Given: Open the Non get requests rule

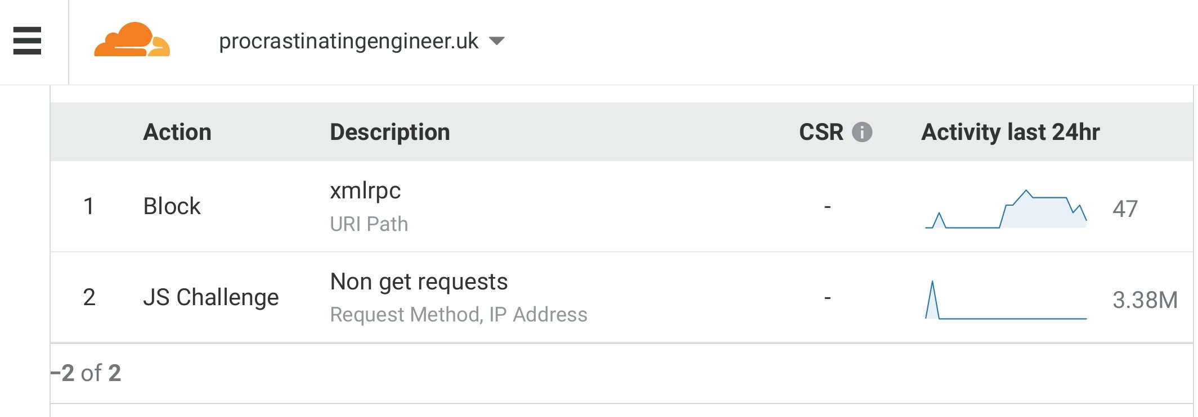Looking at the screenshot, I should point(419,282).
